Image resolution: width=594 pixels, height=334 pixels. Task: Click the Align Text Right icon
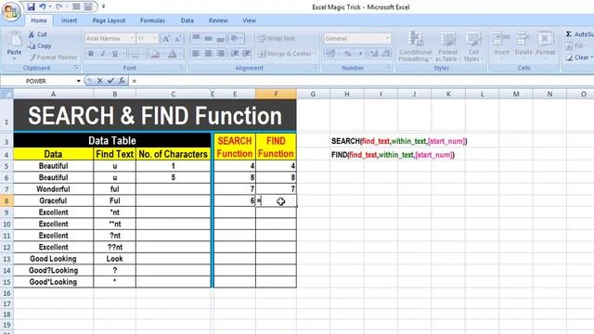pos(220,54)
